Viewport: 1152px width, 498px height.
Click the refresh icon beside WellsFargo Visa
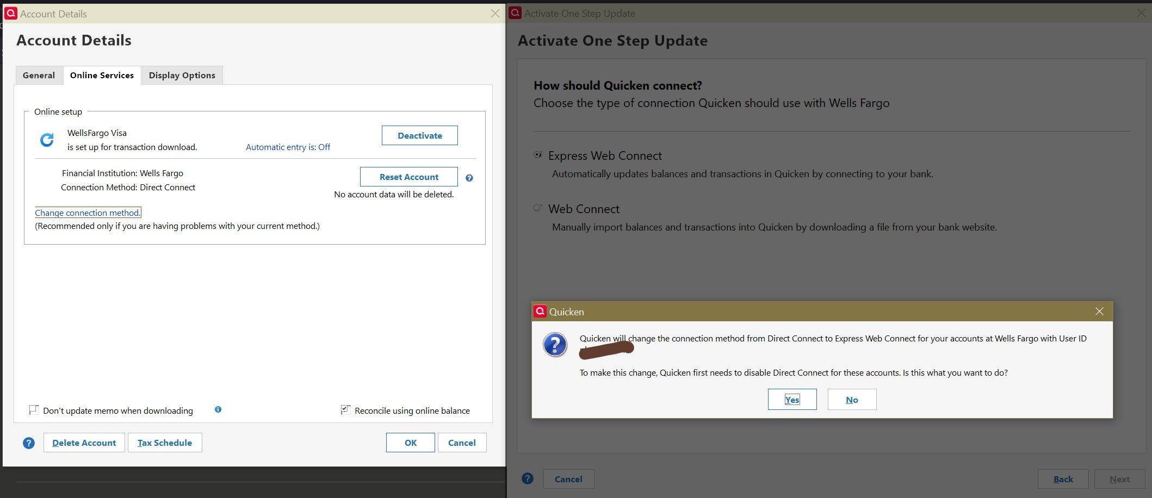(x=47, y=140)
